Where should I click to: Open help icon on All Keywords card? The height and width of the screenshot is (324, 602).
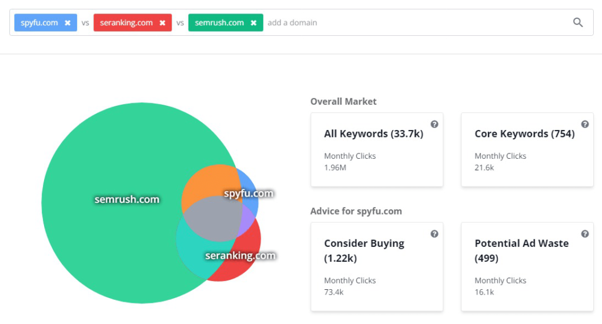point(434,124)
